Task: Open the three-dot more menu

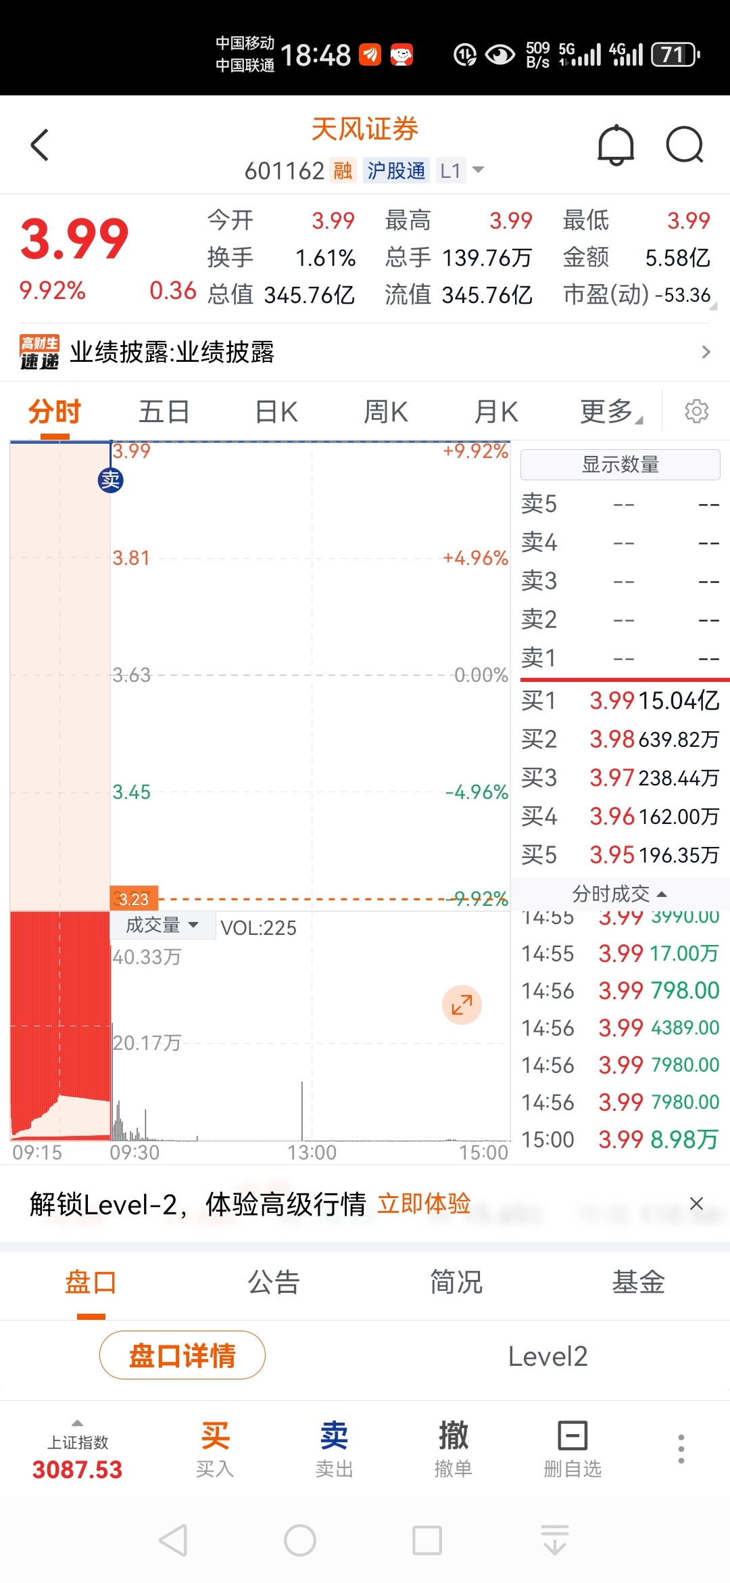Action: click(681, 1449)
